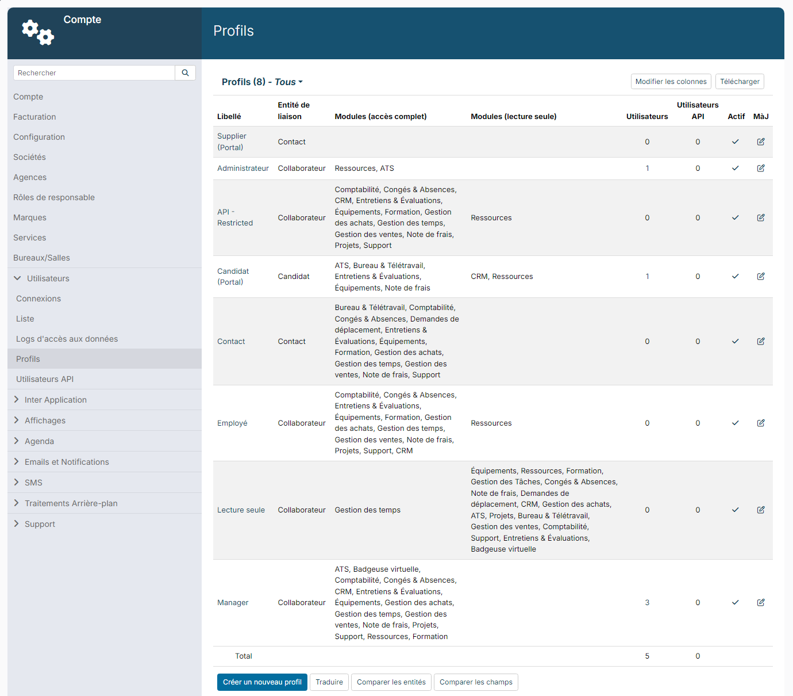Click the Télécharger button
The width and height of the screenshot is (793, 696).
pyautogui.click(x=740, y=82)
